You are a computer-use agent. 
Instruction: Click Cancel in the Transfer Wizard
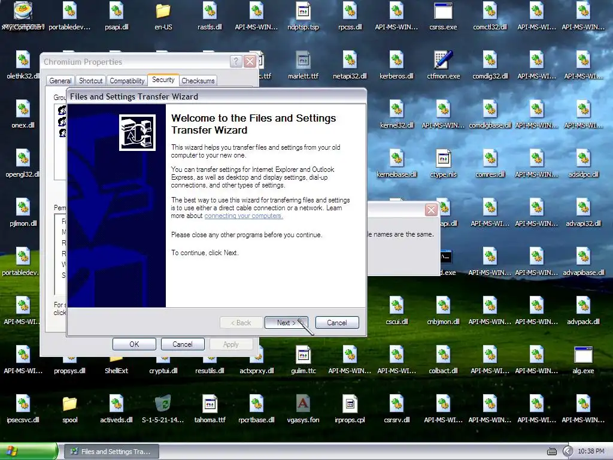336,323
